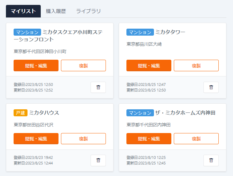Remove ミカタハウス using its trash icon
The height and width of the screenshot is (176, 233).
pyautogui.click(x=98, y=160)
